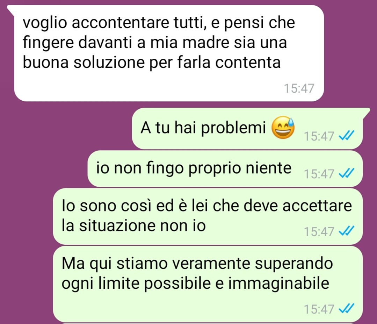The height and width of the screenshot is (324, 377).
Task: Click blue ticks on 'Io sono così' message
Action: [347, 231]
